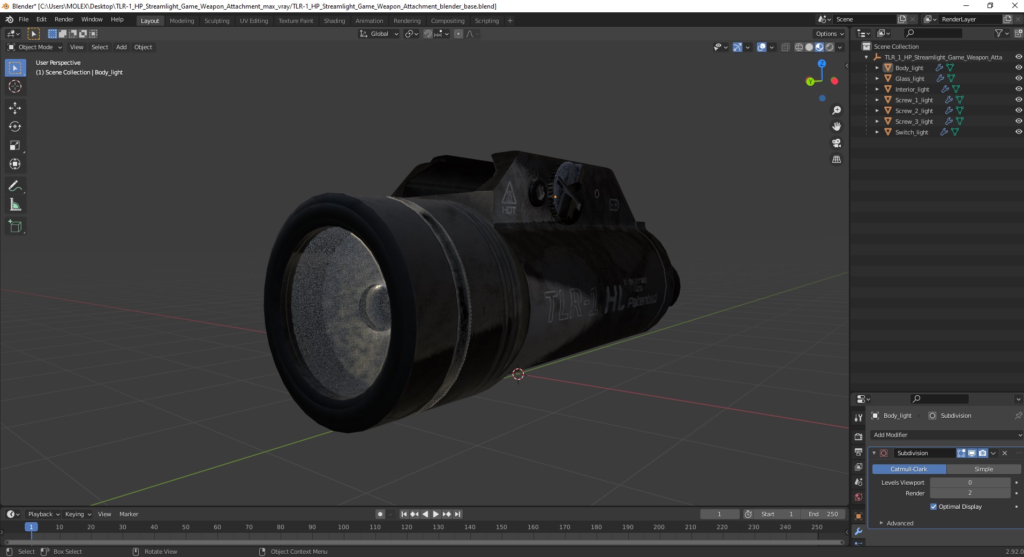Screen dimensions: 1024x557
Task: Open the Modifier properties wrench tab
Action: (859, 531)
